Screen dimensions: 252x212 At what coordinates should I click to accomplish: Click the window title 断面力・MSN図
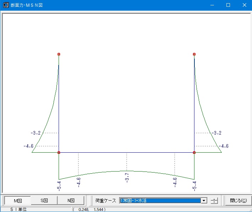(27, 5)
